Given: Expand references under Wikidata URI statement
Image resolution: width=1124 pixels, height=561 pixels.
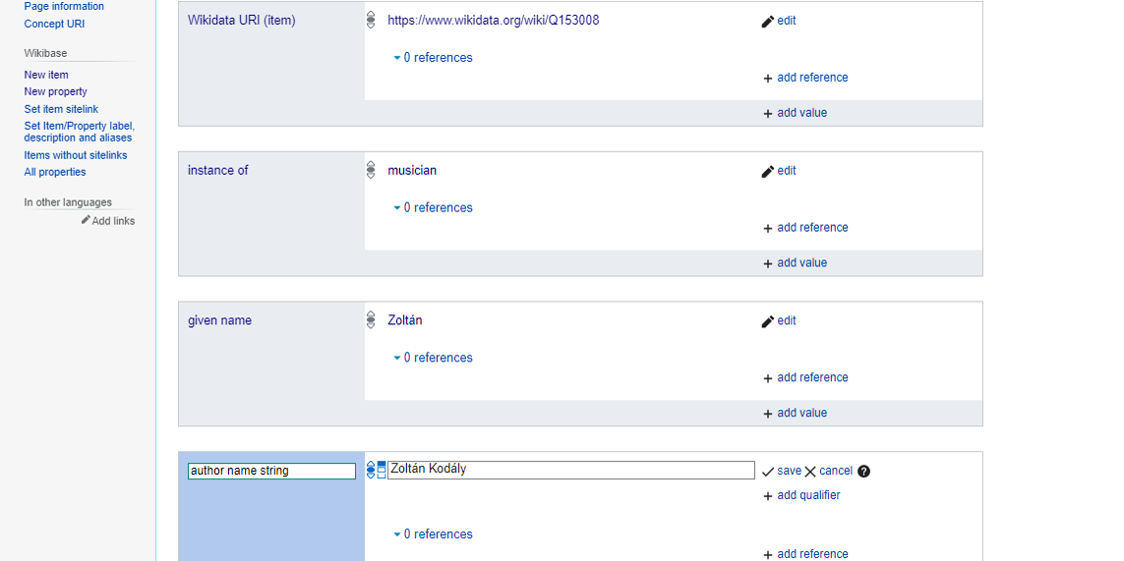Looking at the screenshot, I should pyautogui.click(x=433, y=58).
